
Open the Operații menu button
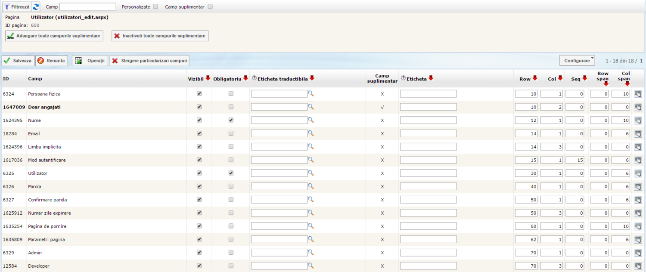90,61
